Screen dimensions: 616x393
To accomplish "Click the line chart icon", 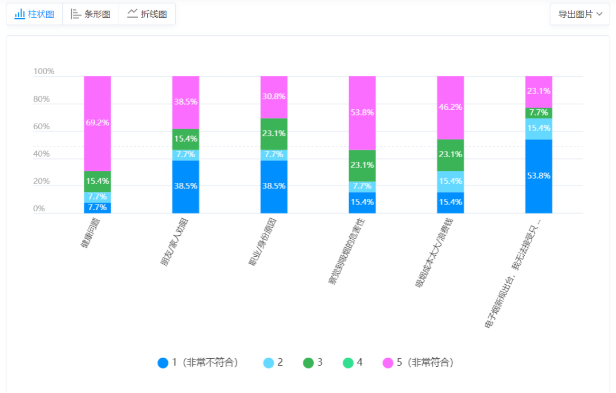I will click(x=132, y=14).
